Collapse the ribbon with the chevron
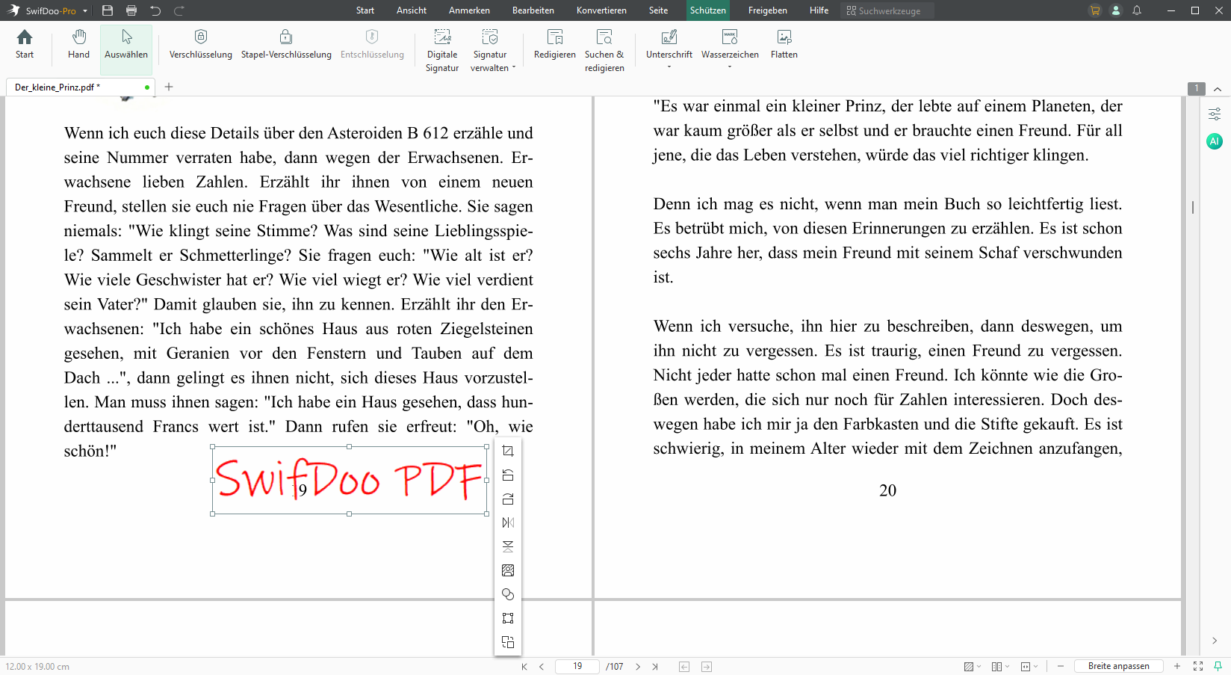1231x675 pixels. 1218,89
